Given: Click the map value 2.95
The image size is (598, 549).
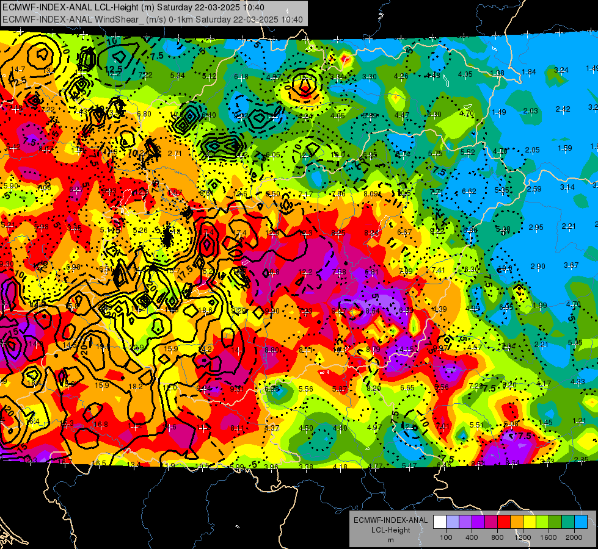Looking at the screenshot, I should pos(536,228).
